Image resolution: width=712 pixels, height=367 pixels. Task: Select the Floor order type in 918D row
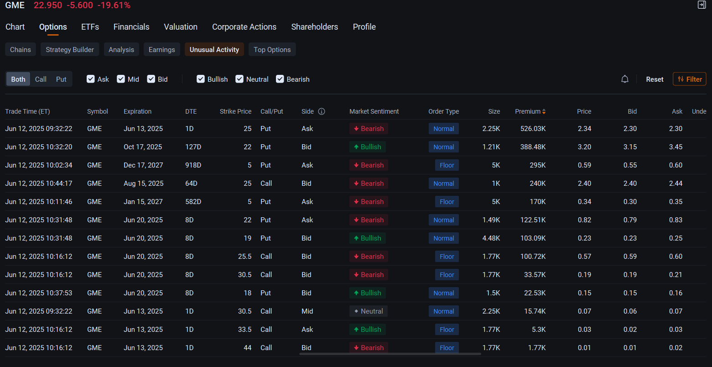[x=447, y=165]
